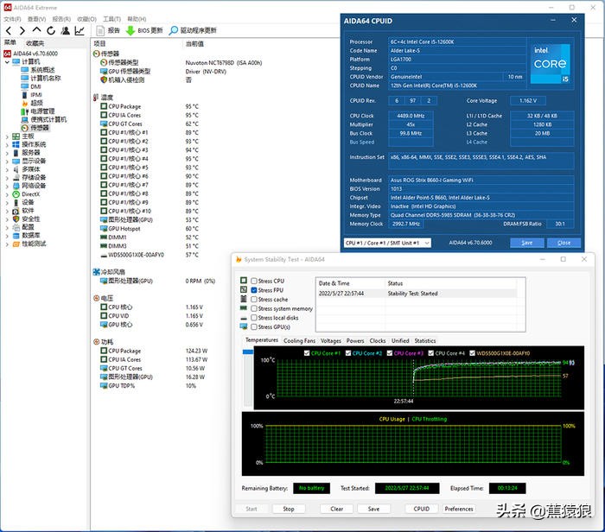Enable Stress system memory checkbox
Screen dimensions: 605x532
point(254,309)
